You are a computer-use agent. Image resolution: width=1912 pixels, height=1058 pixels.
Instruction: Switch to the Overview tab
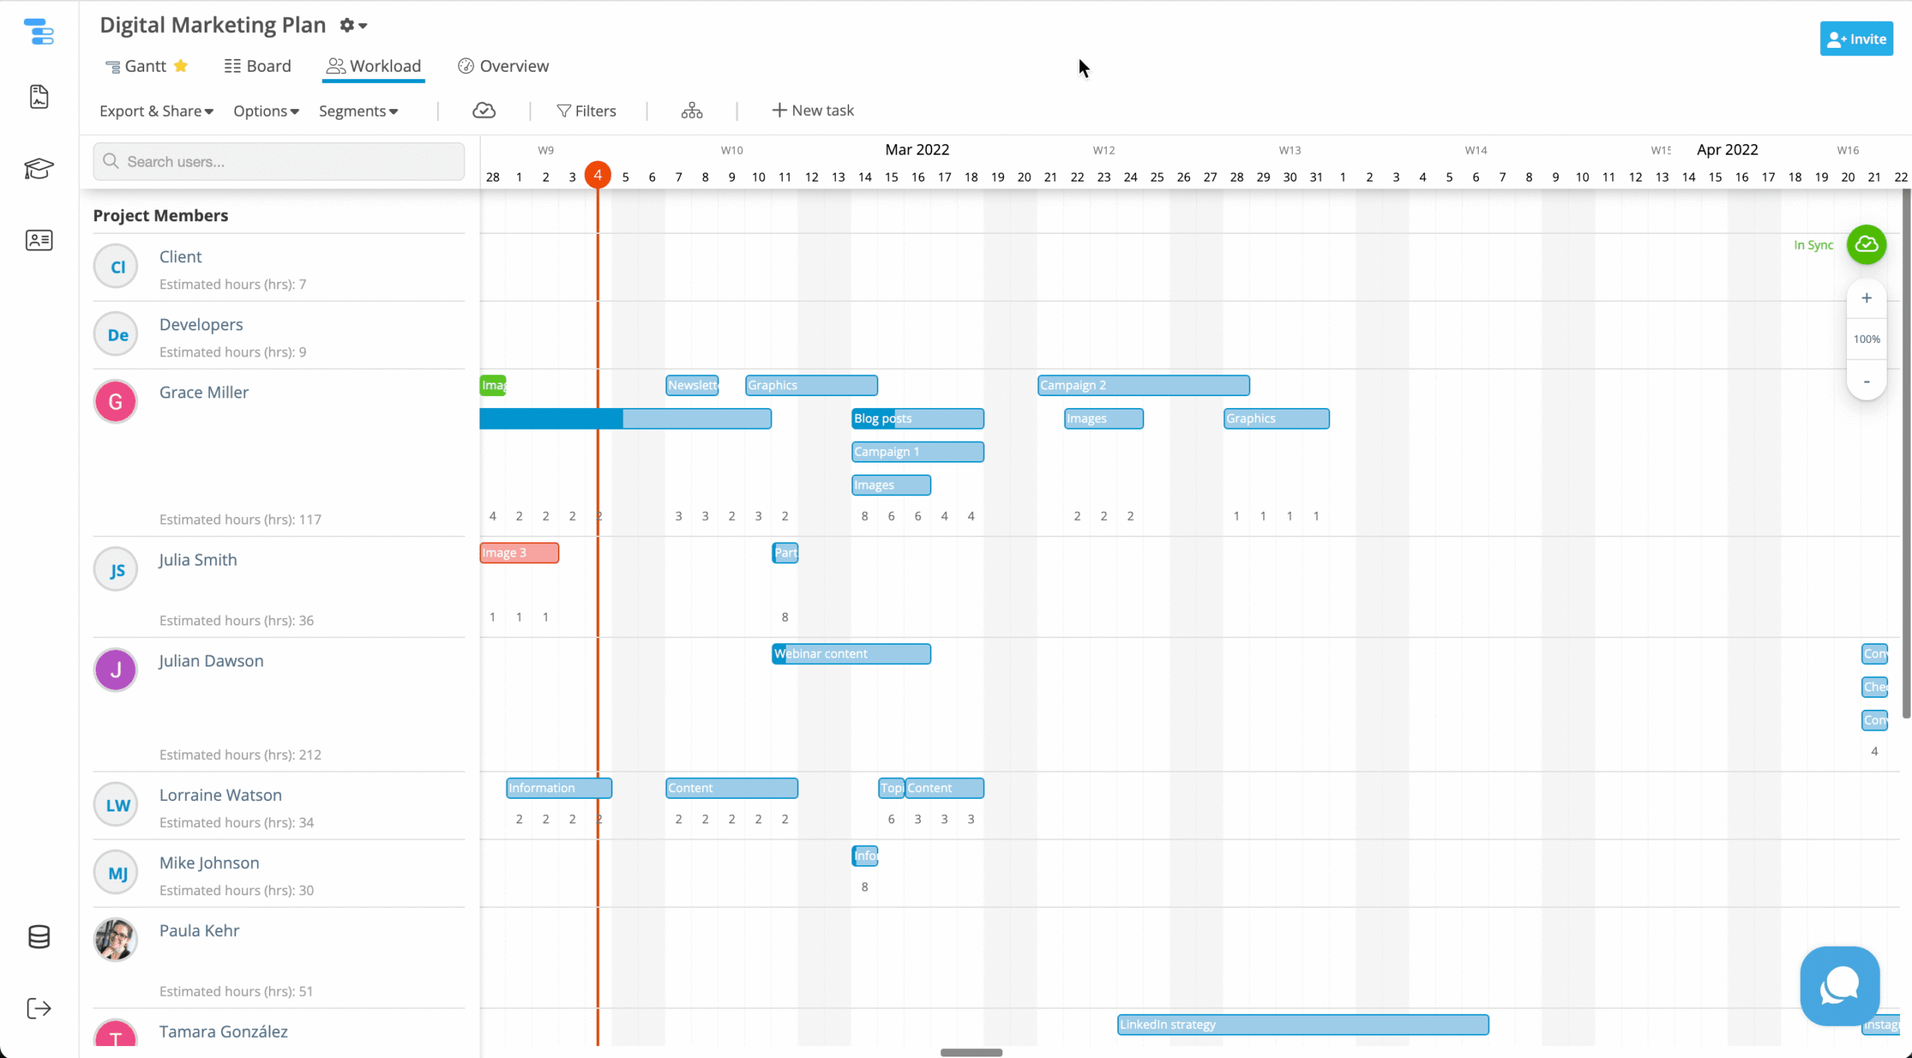click(503, 66)
